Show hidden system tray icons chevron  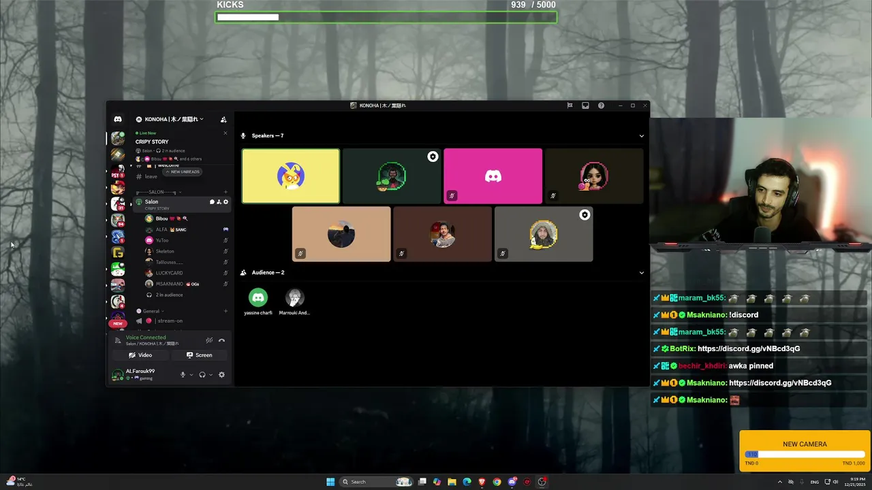(780, 482)
